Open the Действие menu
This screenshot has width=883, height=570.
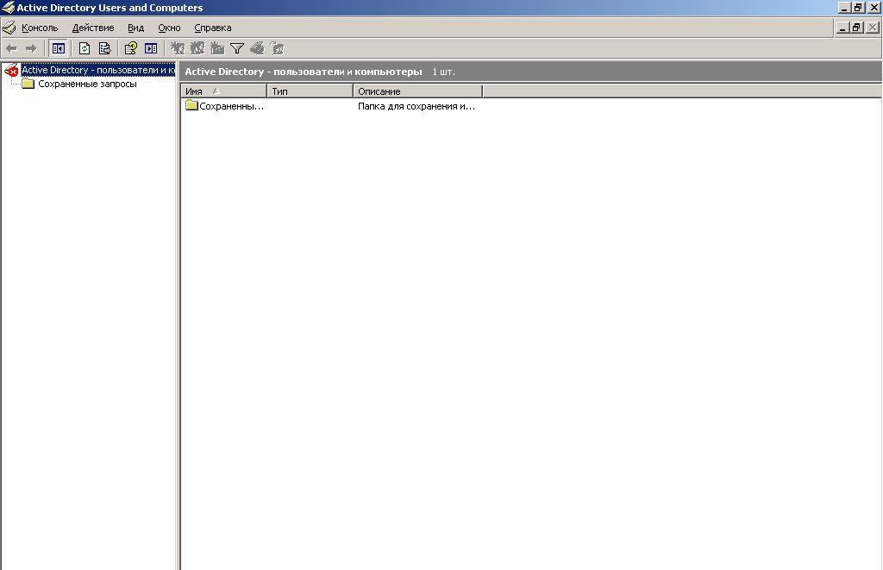[93, 28]
